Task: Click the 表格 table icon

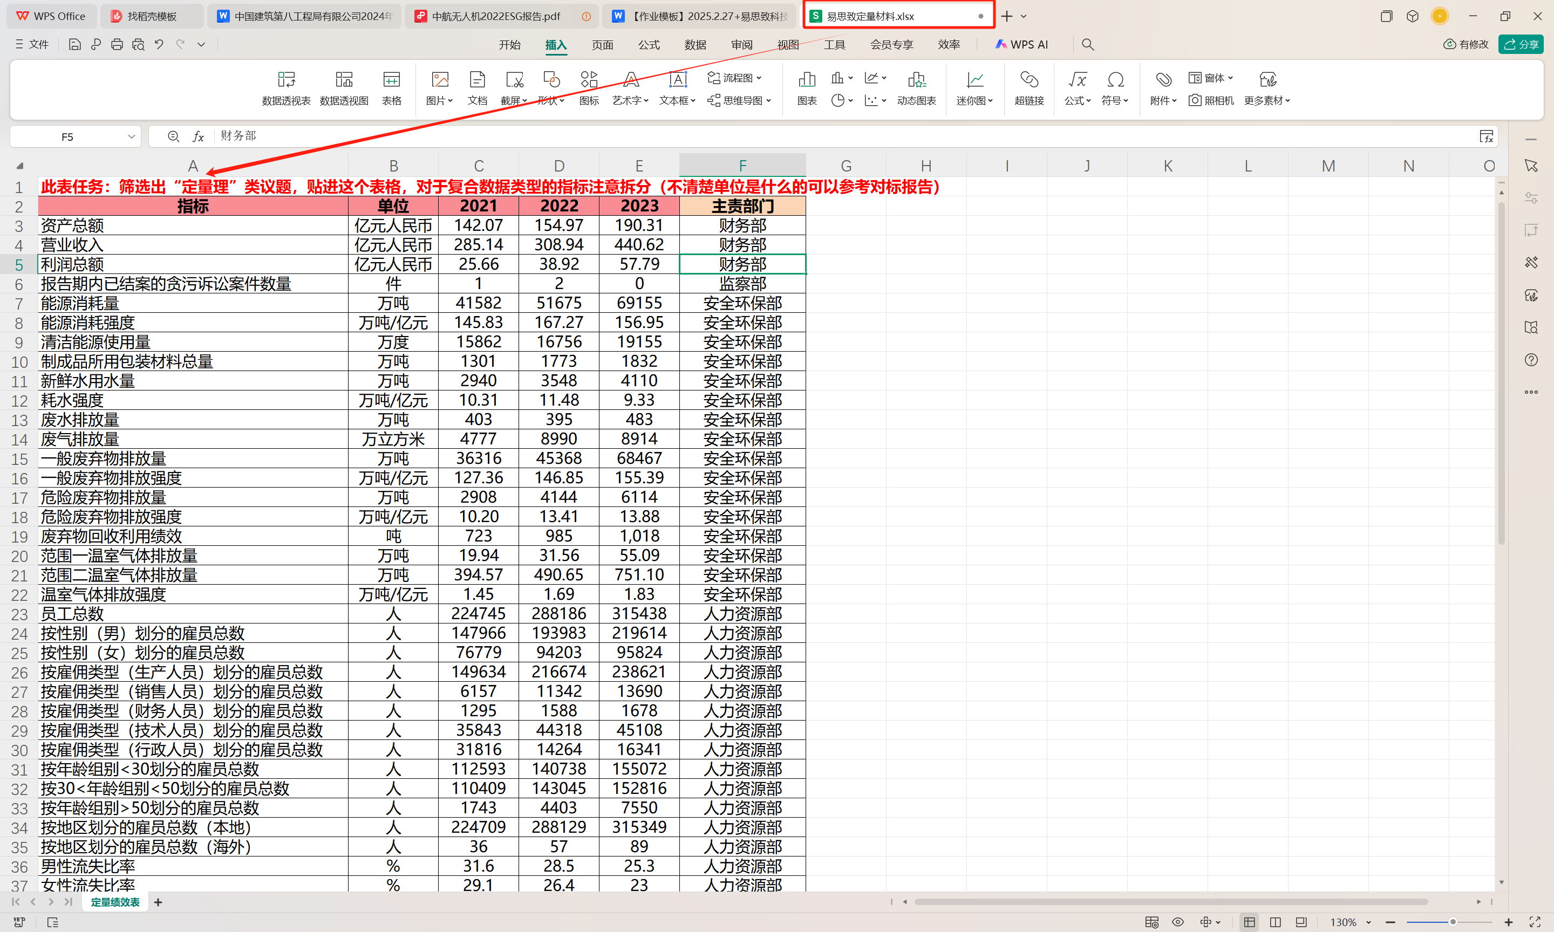Action: (391, 88)
